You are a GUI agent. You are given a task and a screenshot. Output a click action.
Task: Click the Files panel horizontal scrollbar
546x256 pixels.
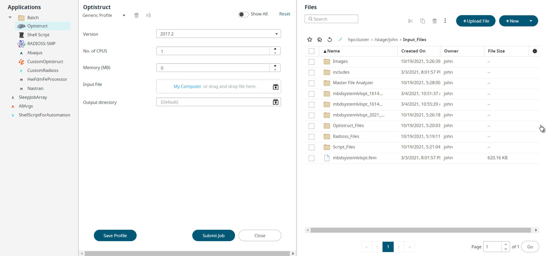pos(420,230)
